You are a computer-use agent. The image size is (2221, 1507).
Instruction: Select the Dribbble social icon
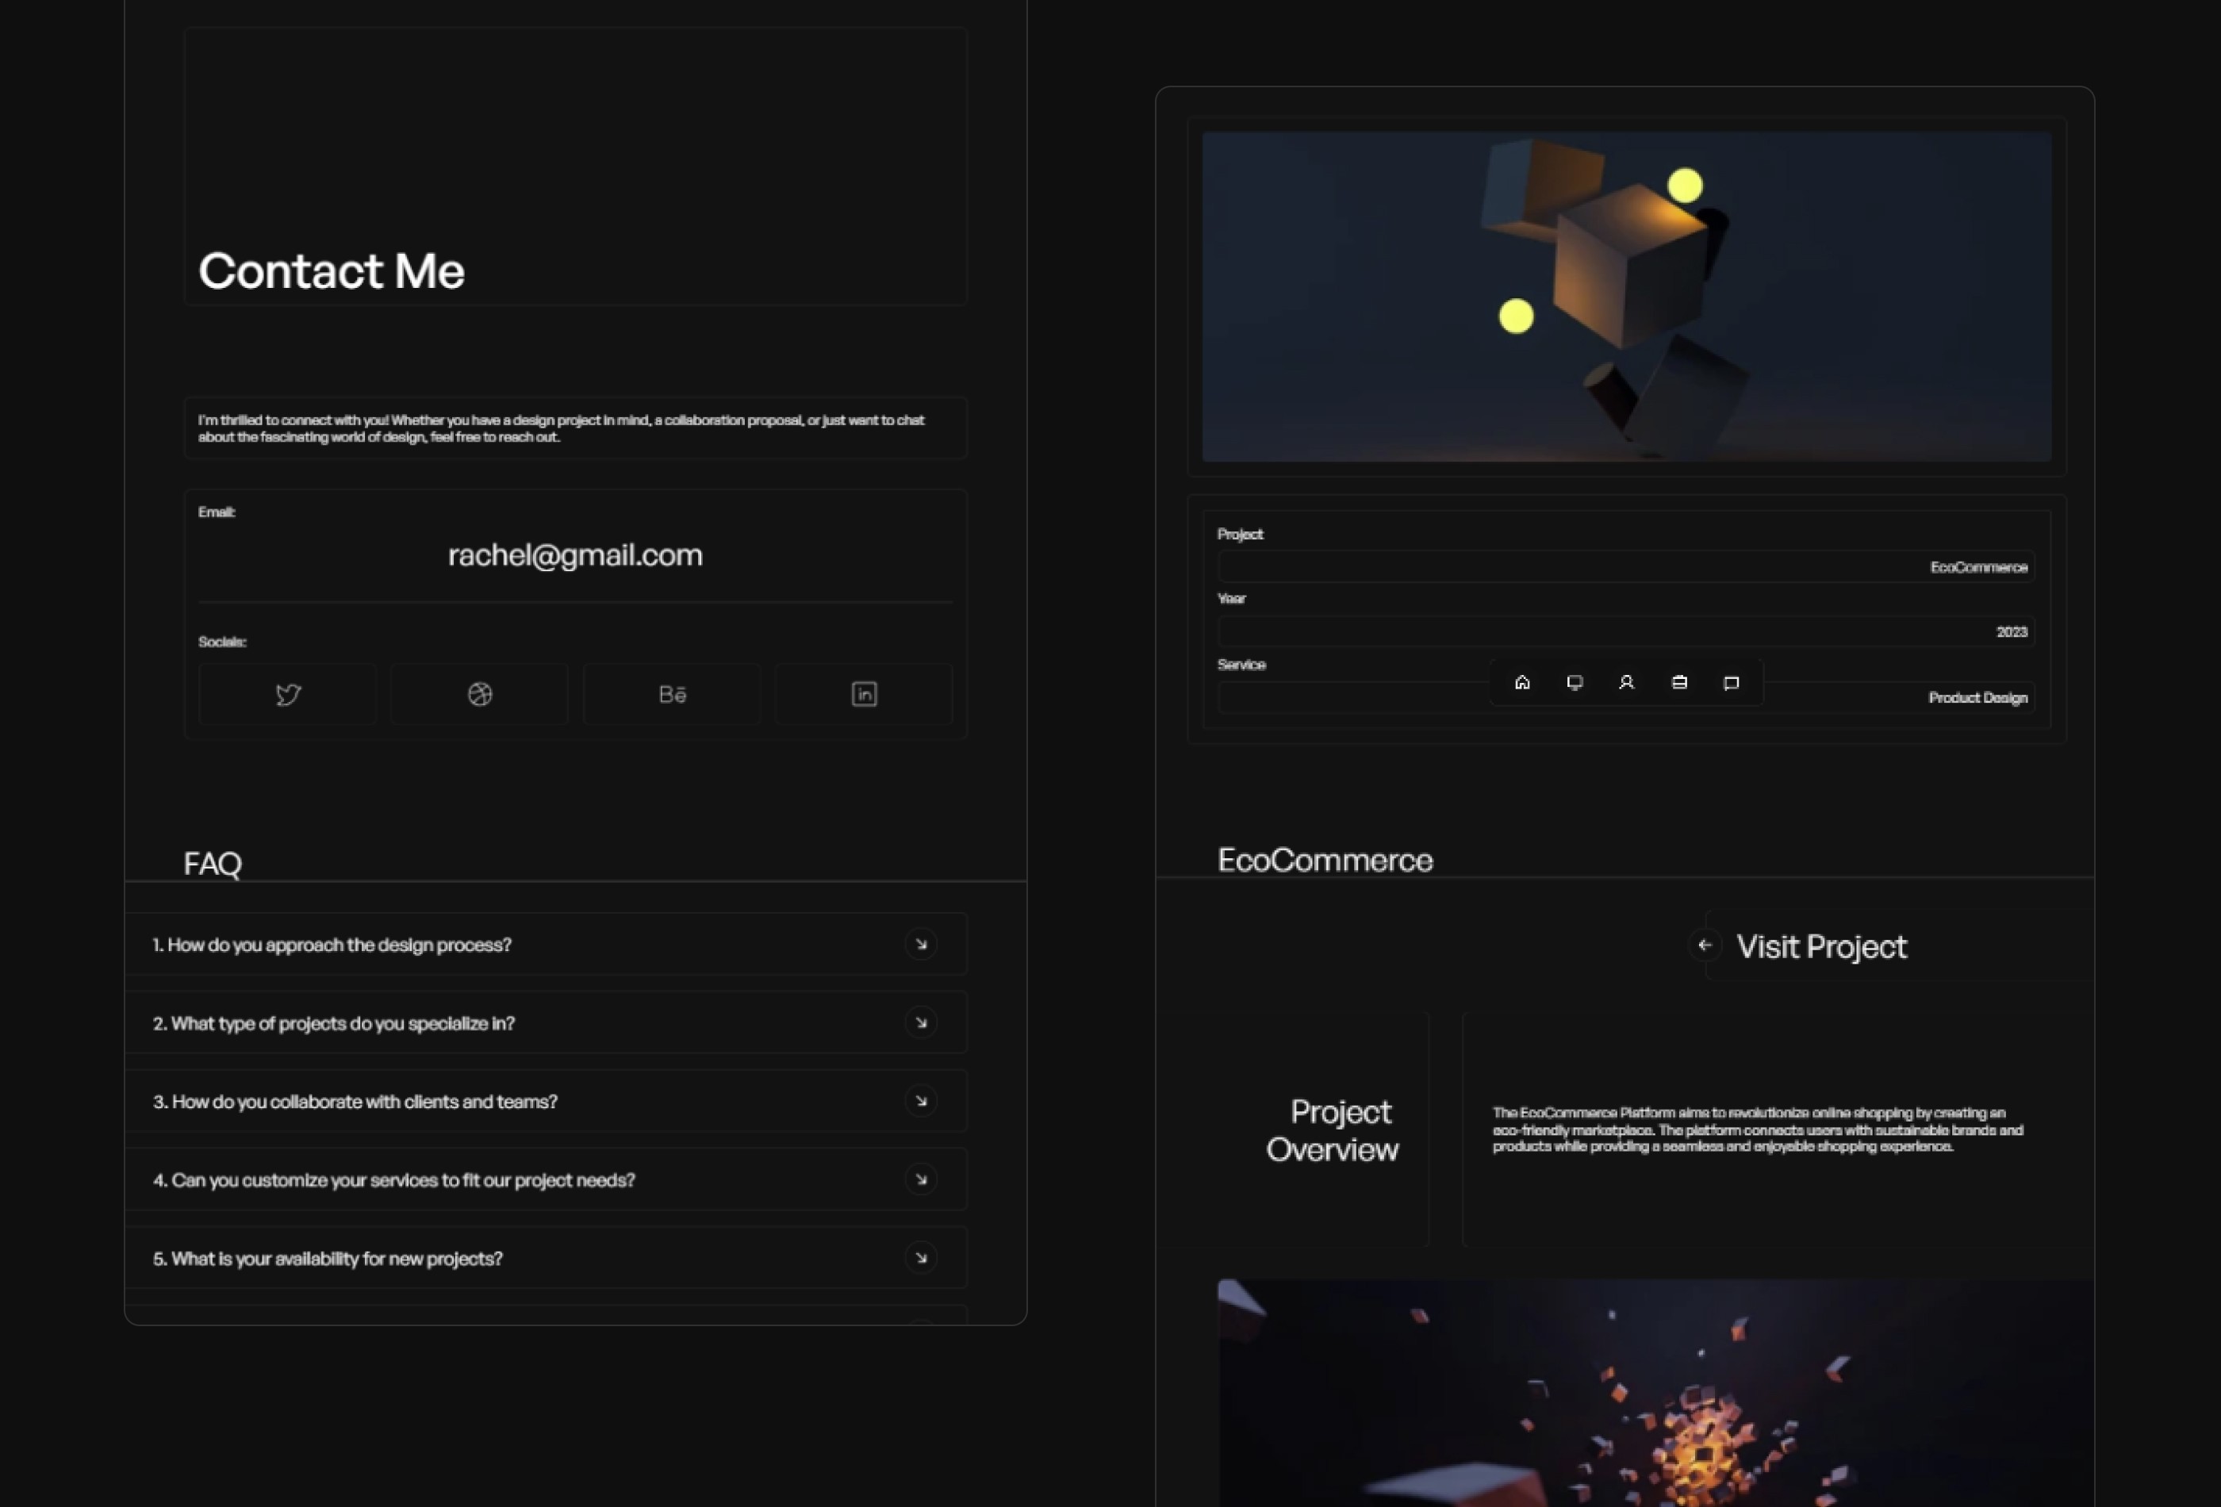[479, 694]
